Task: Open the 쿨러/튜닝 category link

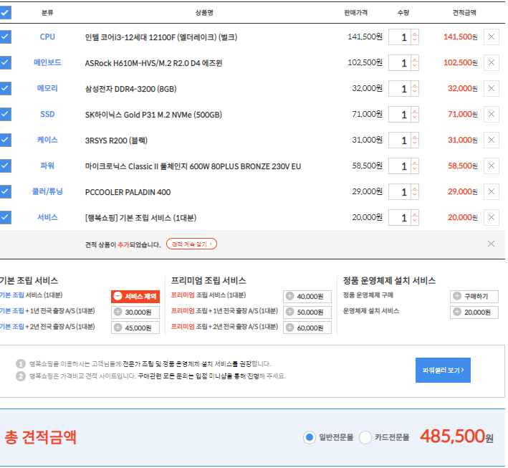Action: 47,191
